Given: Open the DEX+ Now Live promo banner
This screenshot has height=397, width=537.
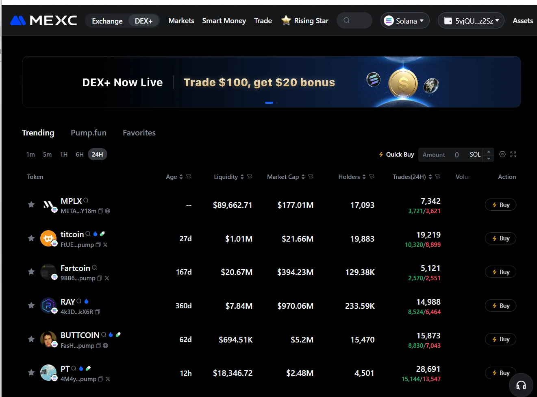Looking at the screenshot, I should 272,82.
